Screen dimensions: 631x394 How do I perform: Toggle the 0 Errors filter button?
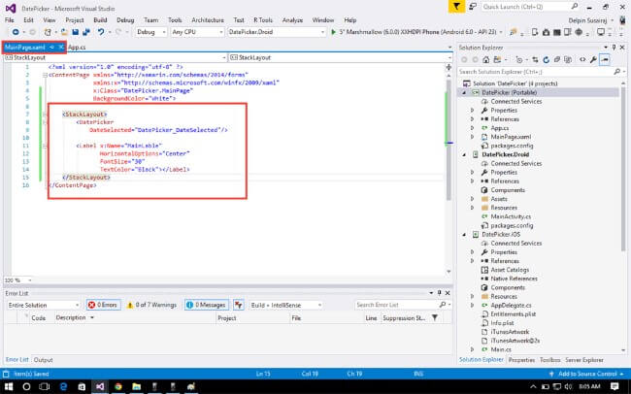[x=103, y=305]
